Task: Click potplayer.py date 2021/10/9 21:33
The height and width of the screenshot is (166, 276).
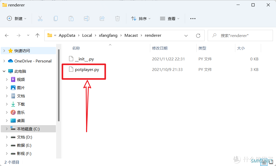Action: [x=167, y=69]
